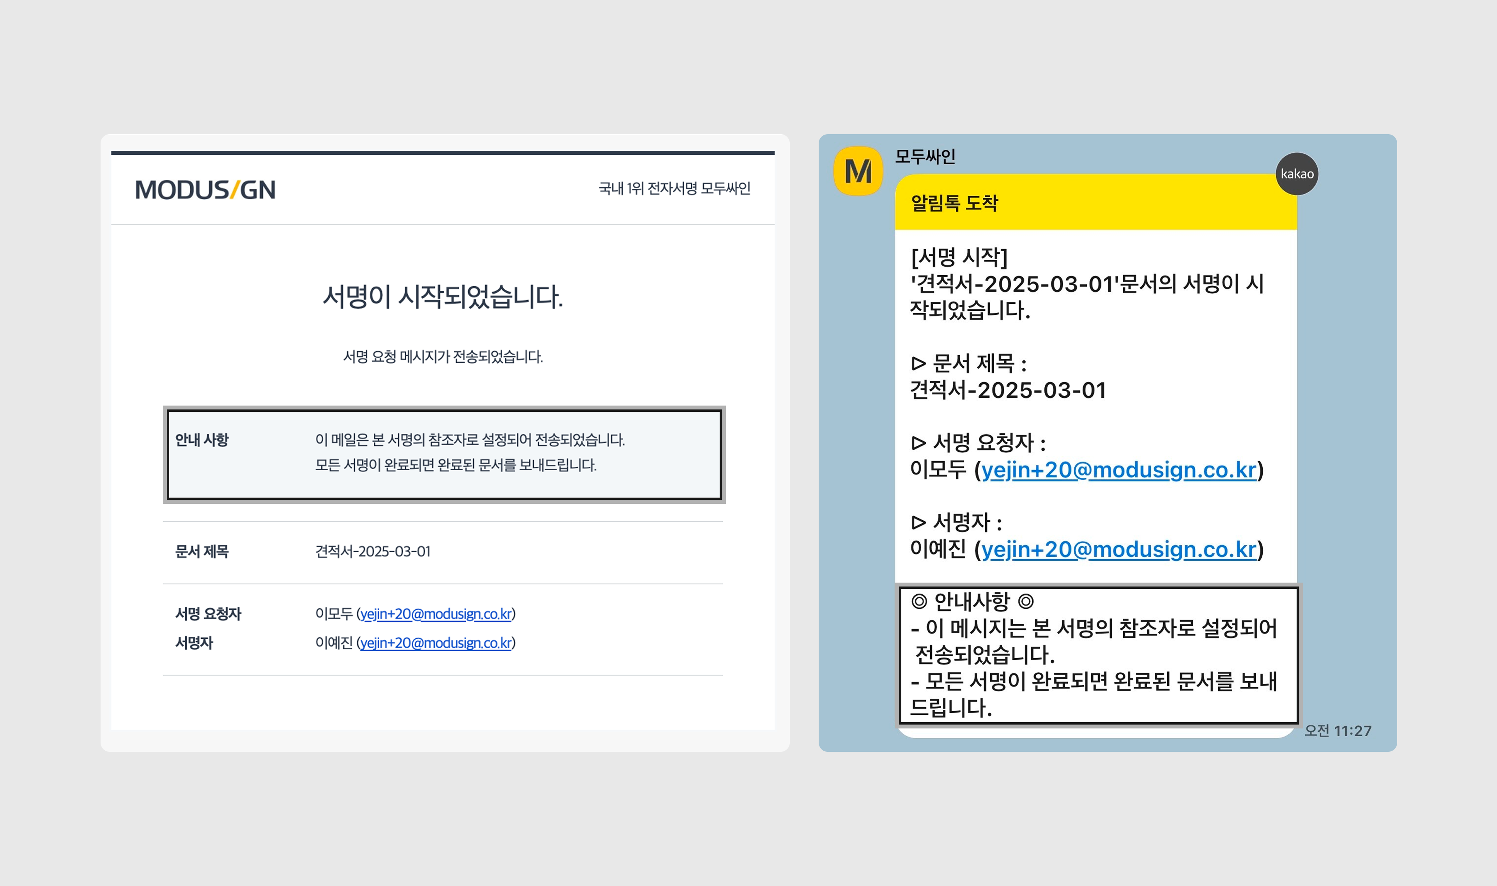This screenshot has height=886, width=1497.
Task: Open signer email link in email body
Action: click(435, 642)
